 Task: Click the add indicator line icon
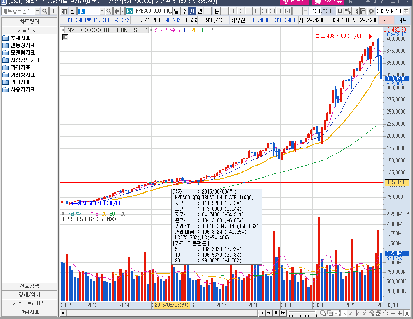click(x=356, y=11)
